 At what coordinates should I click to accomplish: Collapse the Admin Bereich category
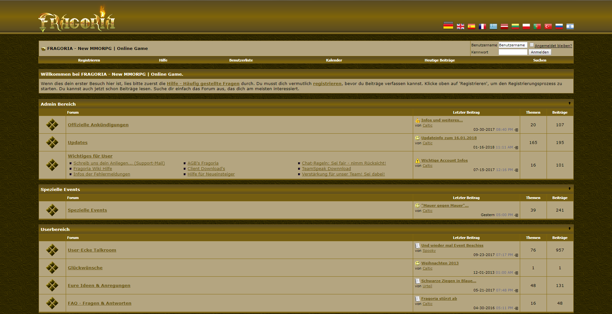(569, 103)
